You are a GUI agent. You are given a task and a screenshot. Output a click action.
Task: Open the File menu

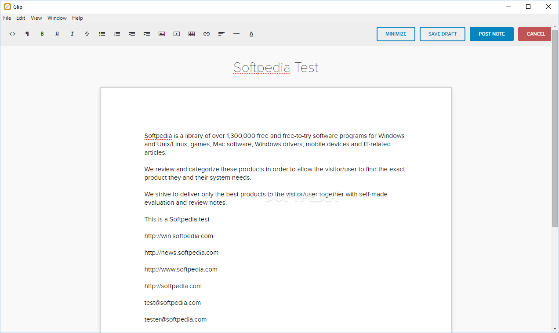7,18
